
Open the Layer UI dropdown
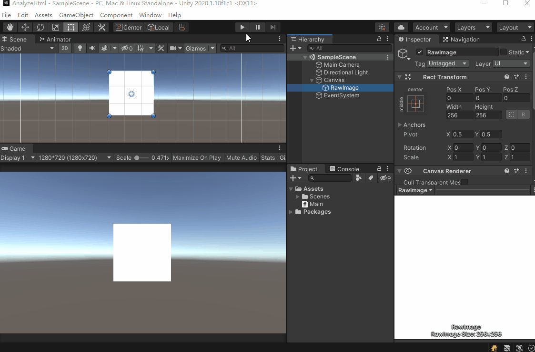pos(511,63)
